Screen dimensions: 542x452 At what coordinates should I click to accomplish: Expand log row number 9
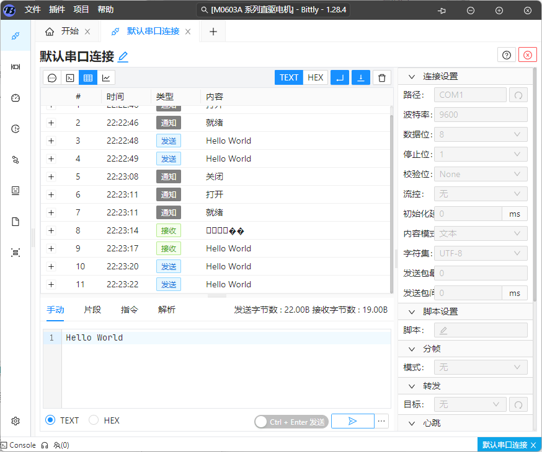[51, 248]
